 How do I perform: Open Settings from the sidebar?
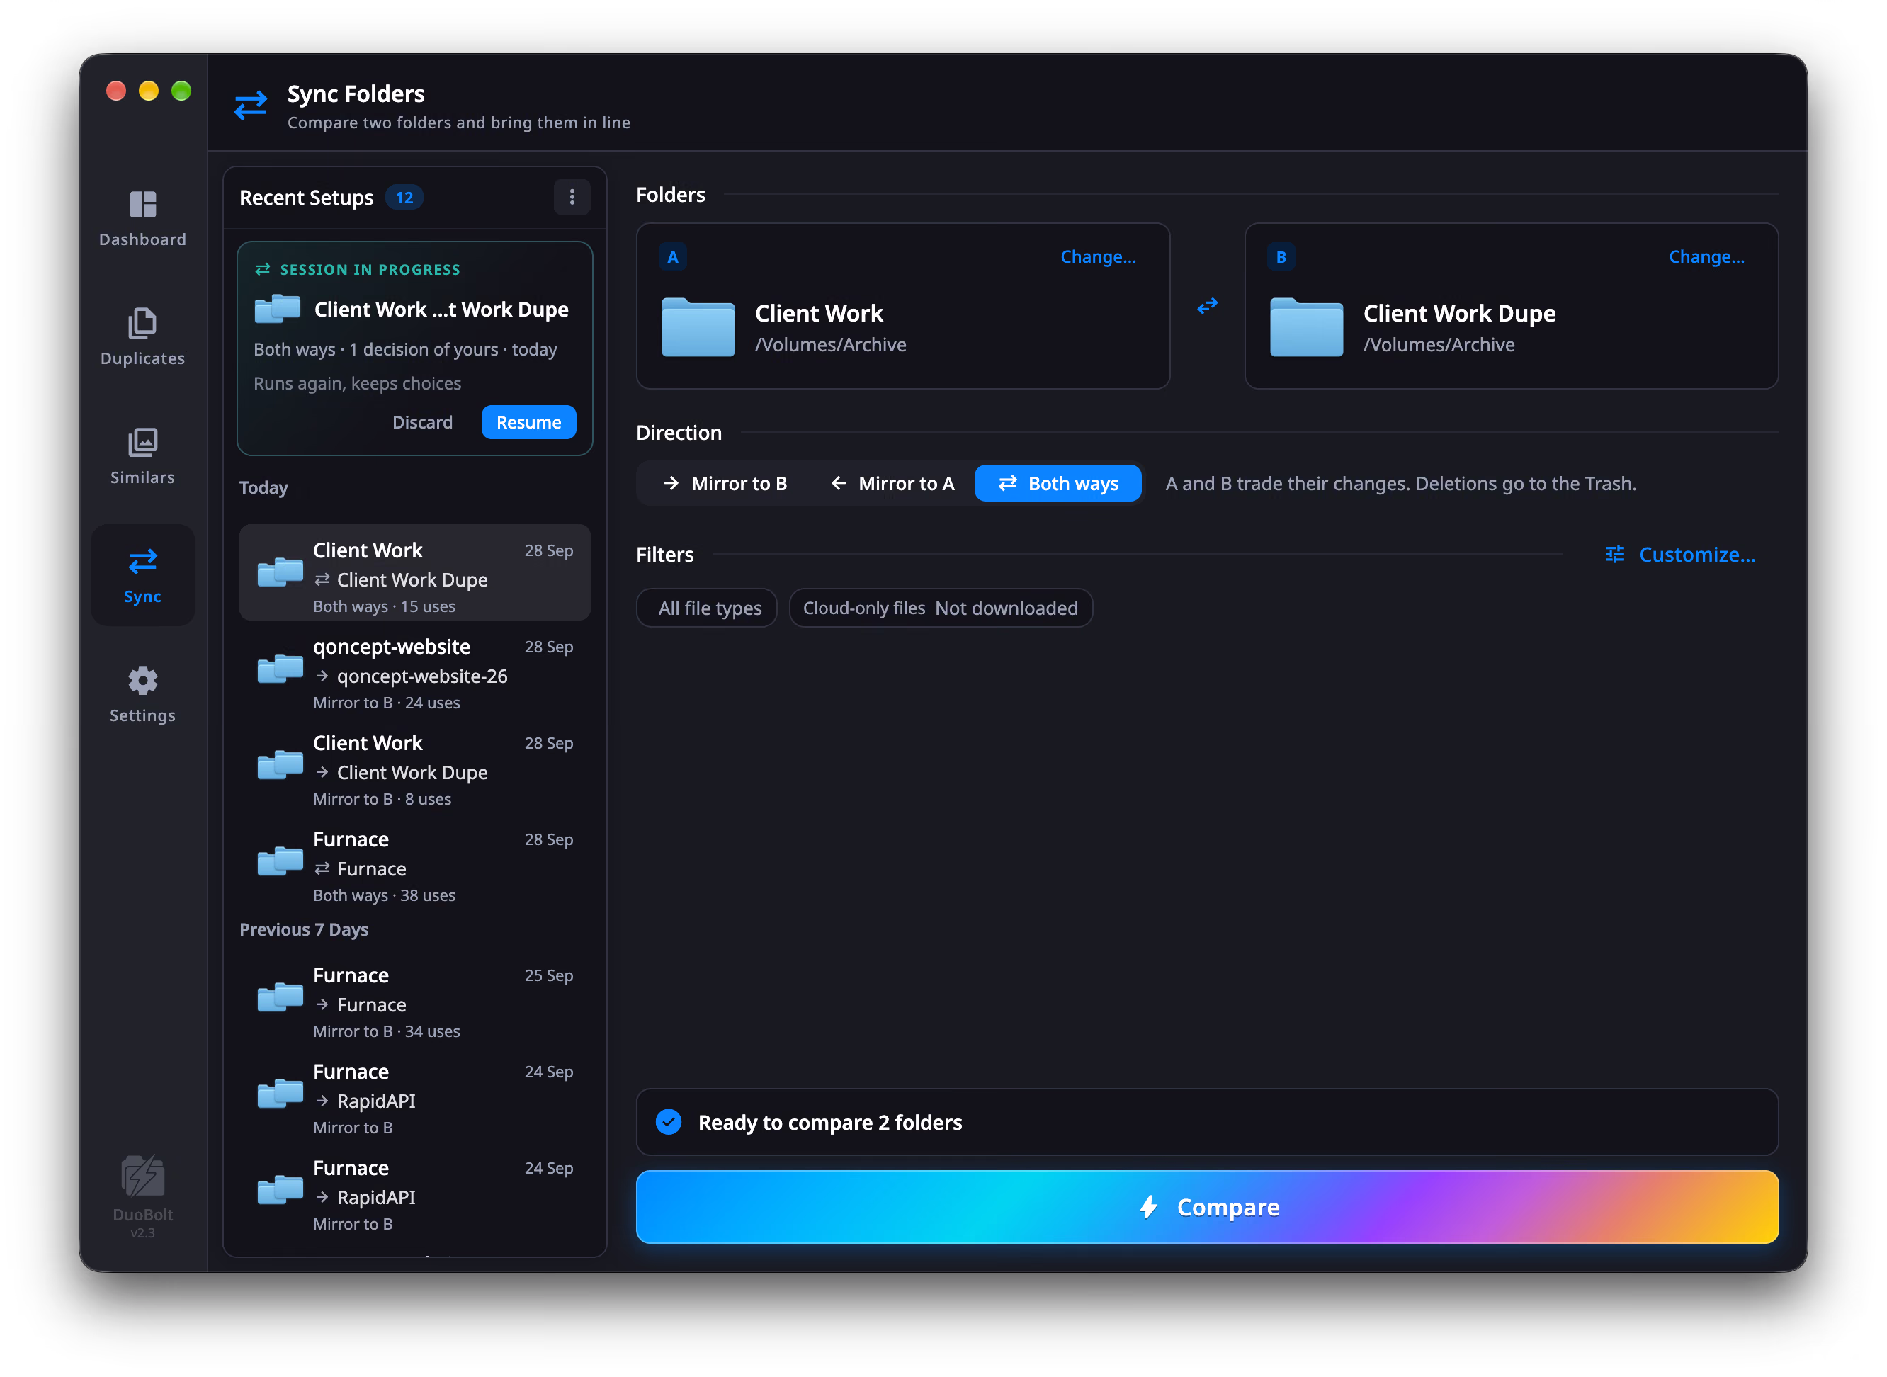coord(142,694)
